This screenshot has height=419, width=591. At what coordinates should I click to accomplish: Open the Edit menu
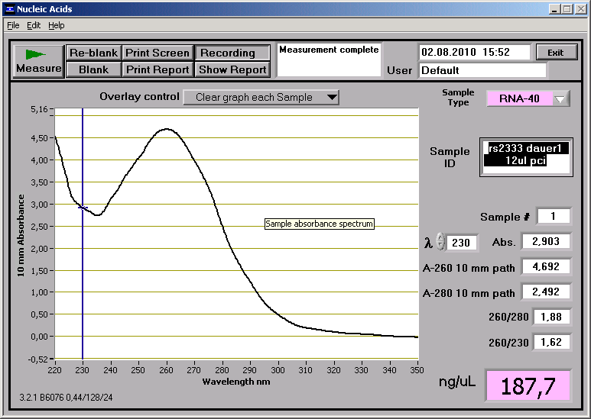click(x=34, y=25)
